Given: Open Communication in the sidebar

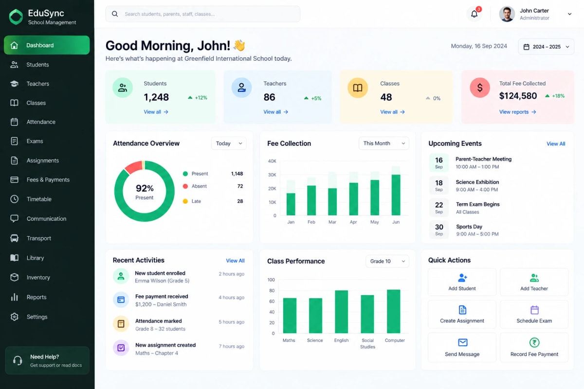Looking at the screenshot, I should 47,219.
